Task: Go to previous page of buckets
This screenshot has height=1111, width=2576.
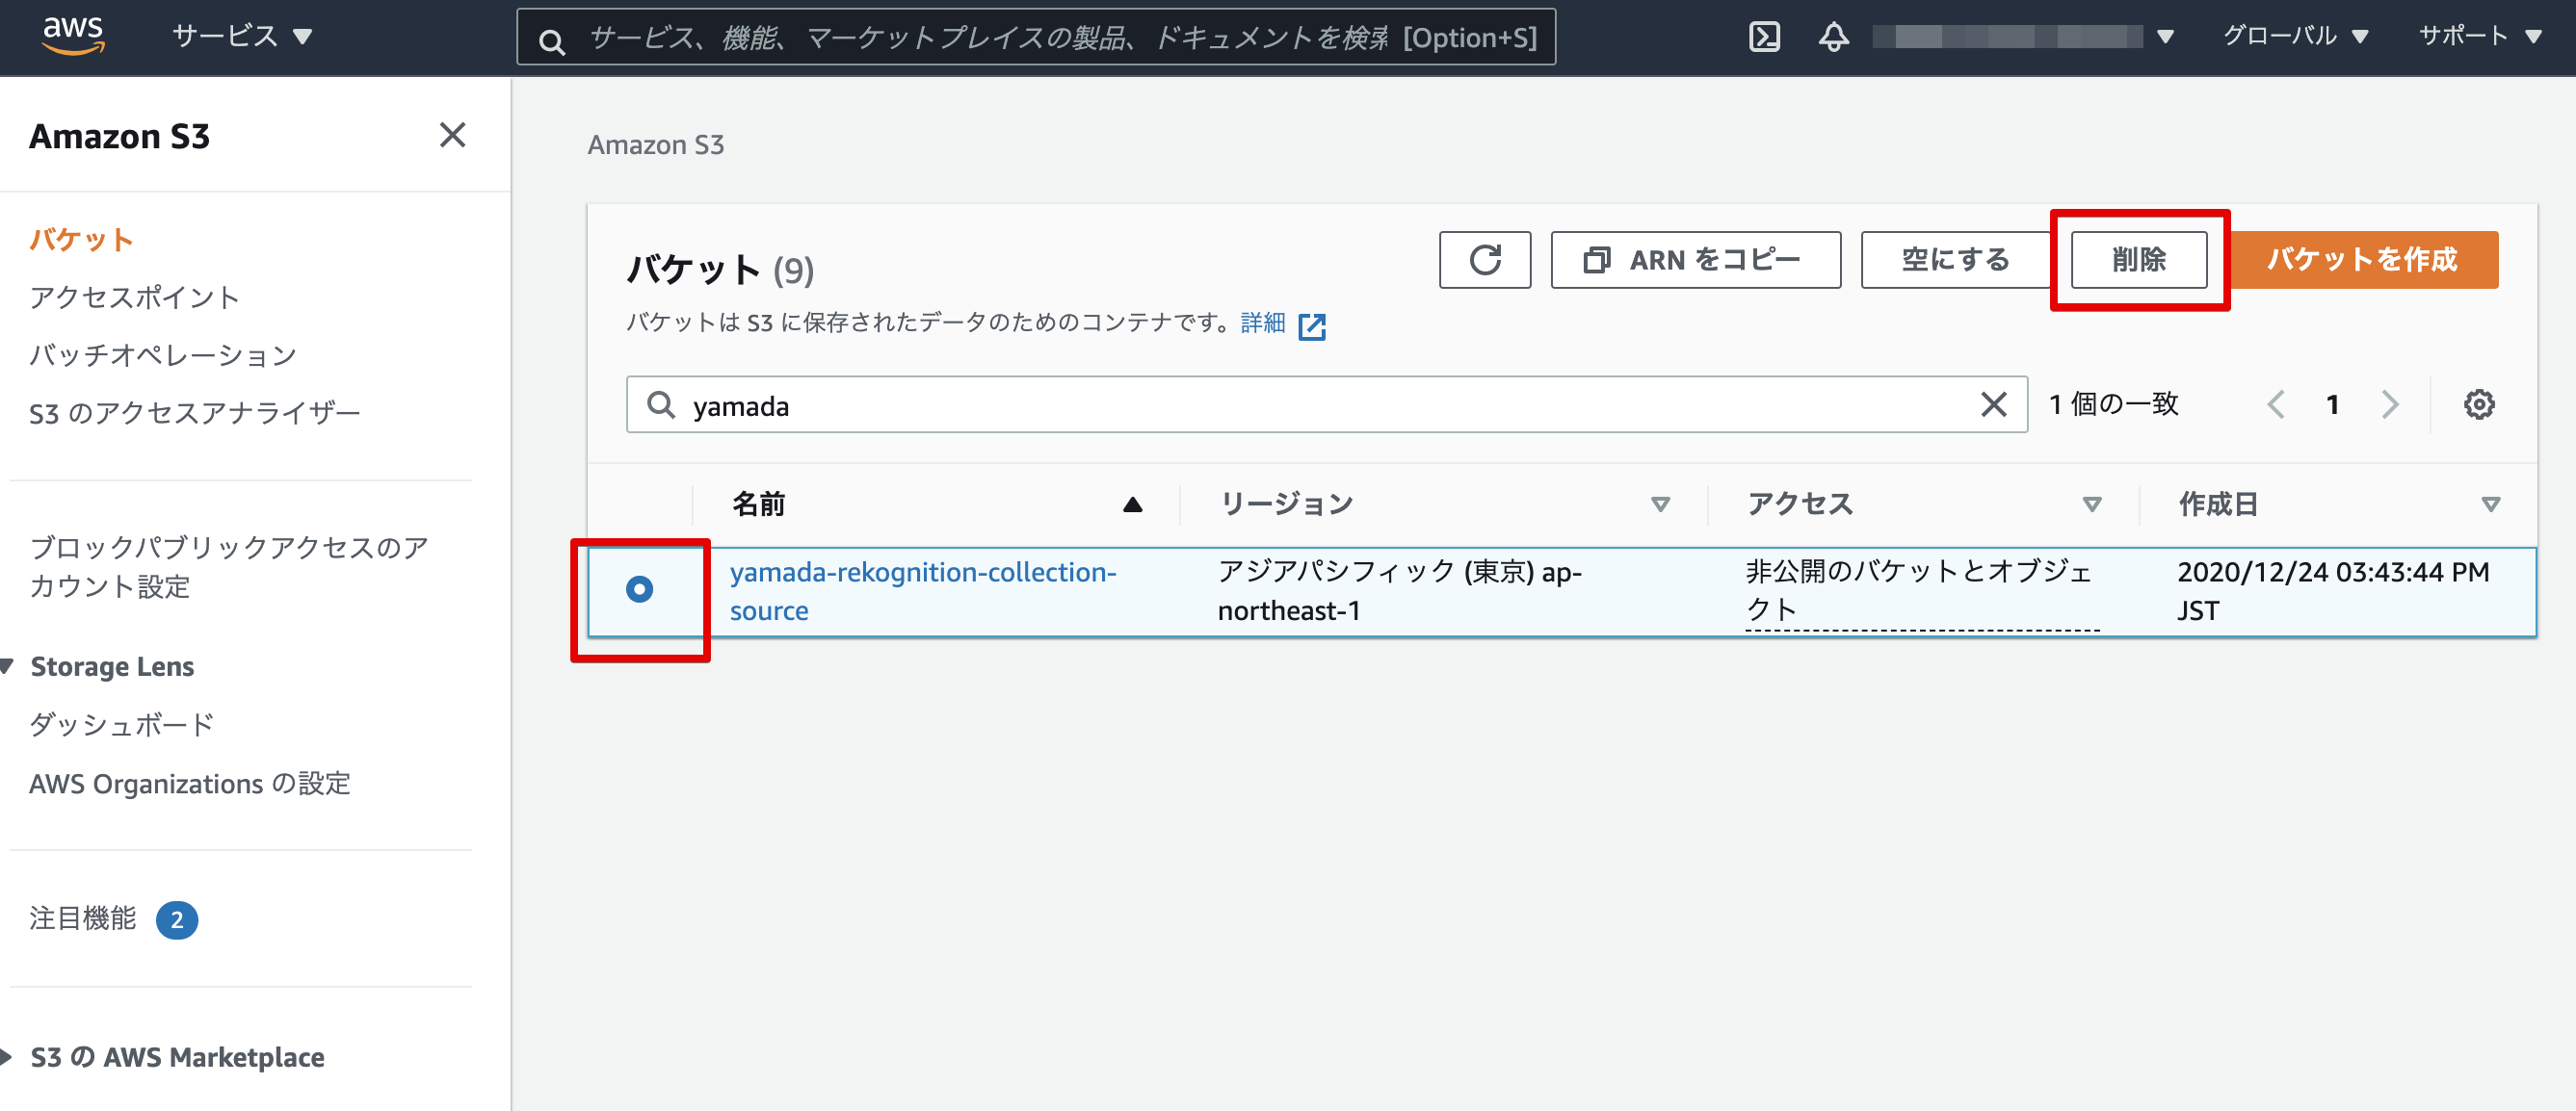Action: 2275,404
